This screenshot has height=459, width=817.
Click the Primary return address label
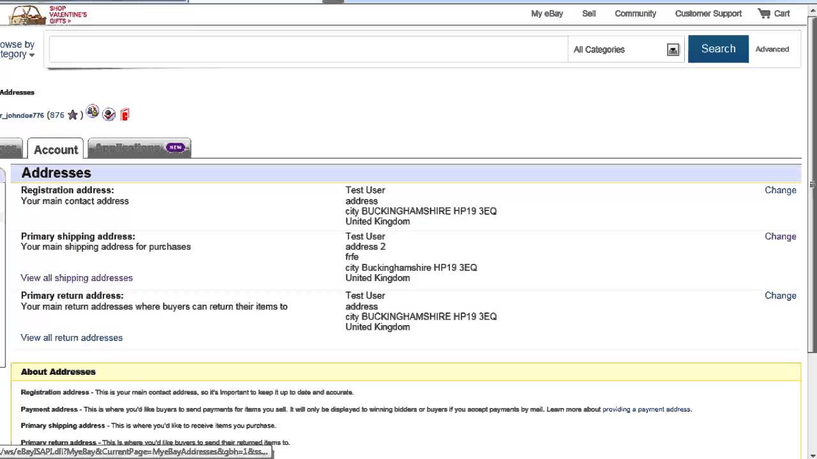72,296
